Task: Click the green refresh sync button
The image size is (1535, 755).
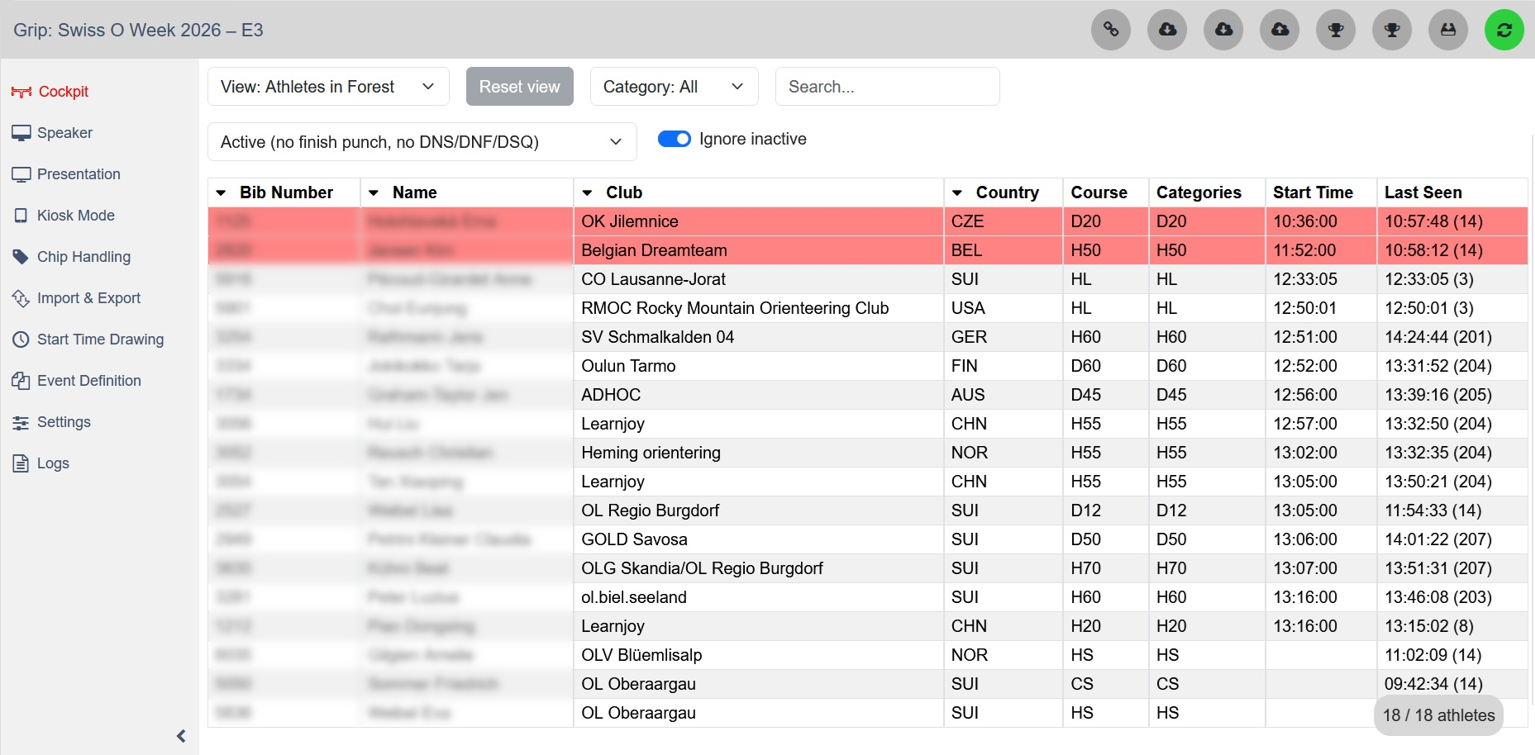Action: (x=1504, y=30)
